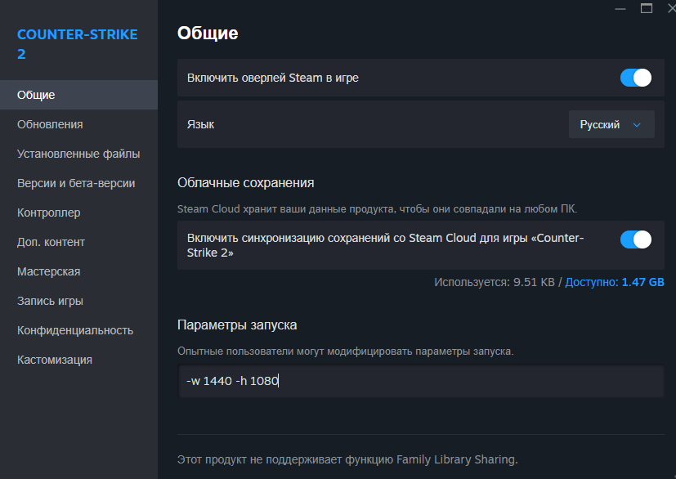This screenshot has width=676, height=479.
Task: Go to Установленные файлы section
Action: 79,154
